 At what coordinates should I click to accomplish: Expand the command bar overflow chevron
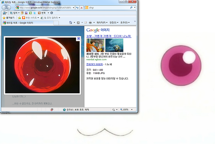tap(135, 21)
